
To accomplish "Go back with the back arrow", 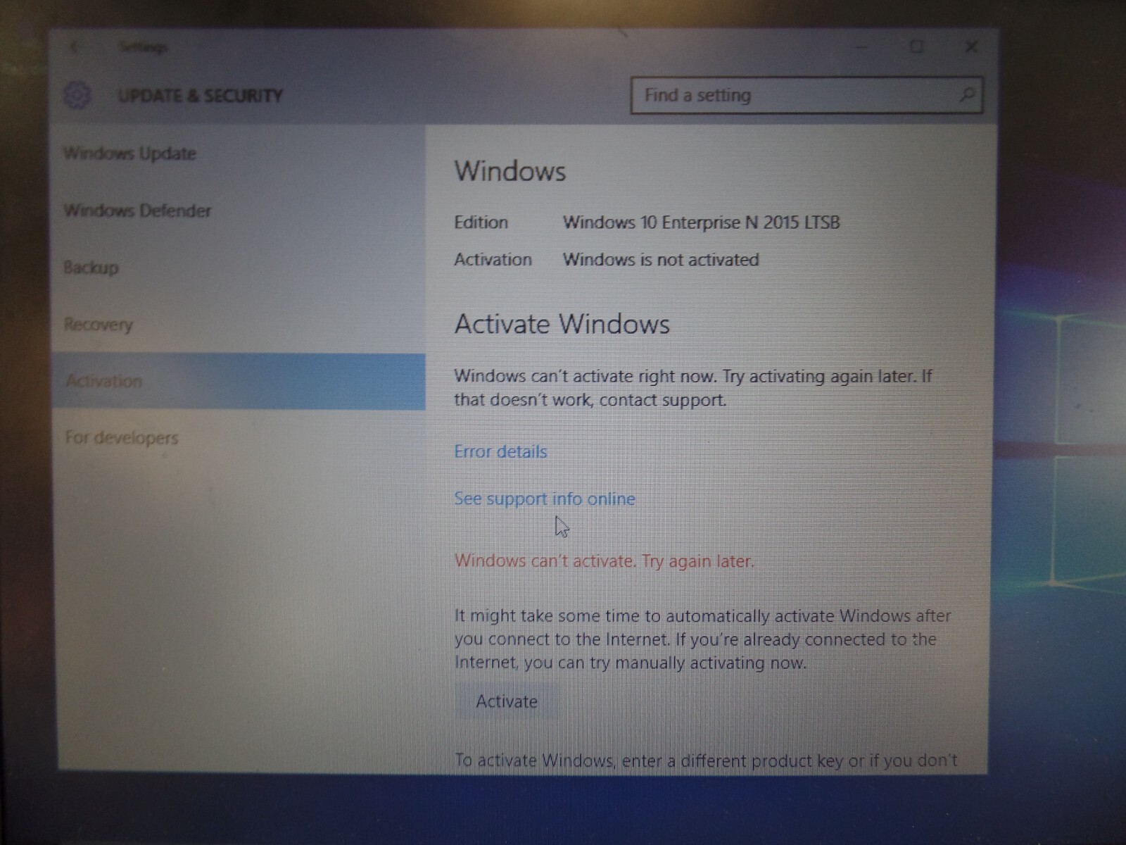I will pos(75,47).
